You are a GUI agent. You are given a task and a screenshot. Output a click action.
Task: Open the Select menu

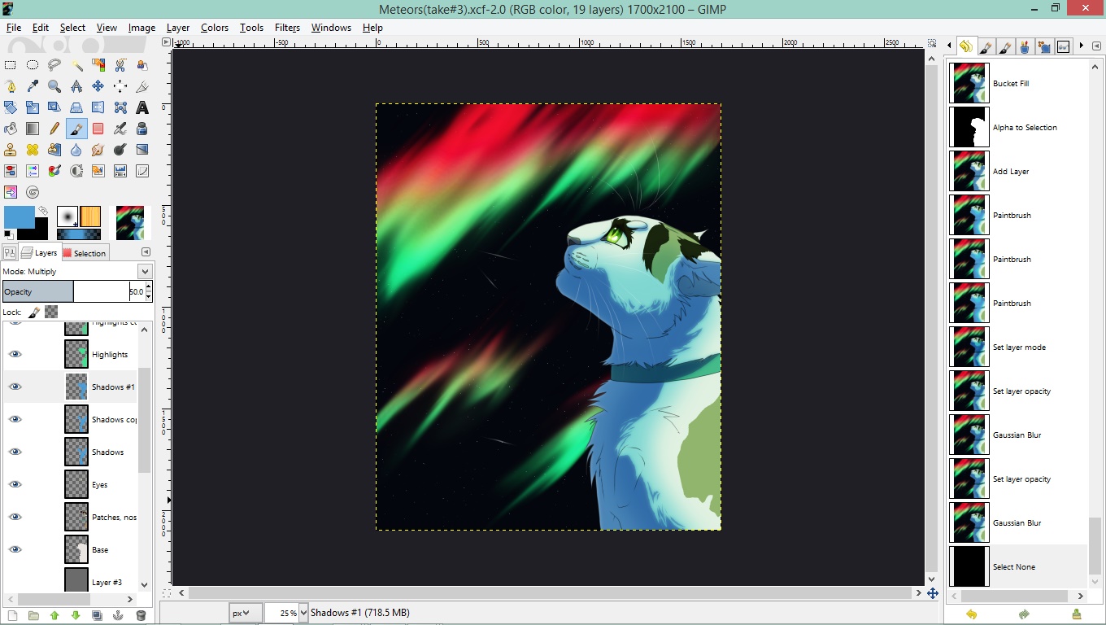(72, 28)
